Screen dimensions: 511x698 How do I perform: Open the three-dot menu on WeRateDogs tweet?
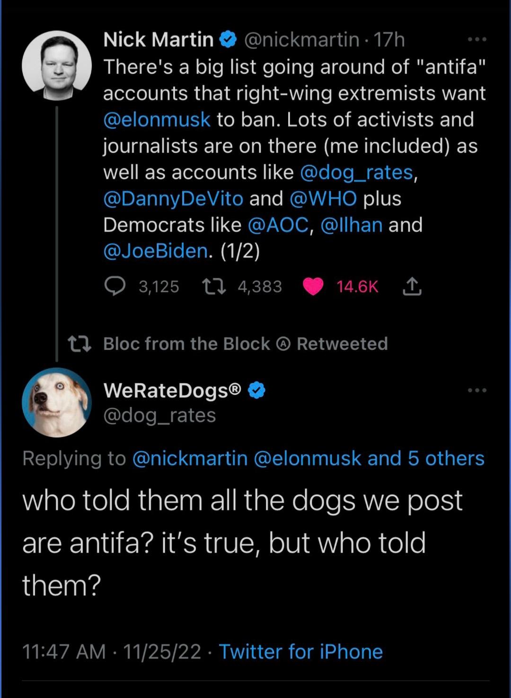point(476,390)
